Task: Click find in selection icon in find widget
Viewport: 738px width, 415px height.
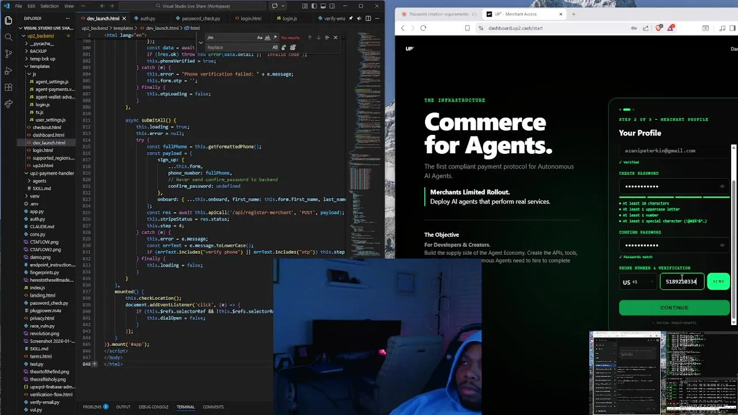Action: tap(327, 37)
